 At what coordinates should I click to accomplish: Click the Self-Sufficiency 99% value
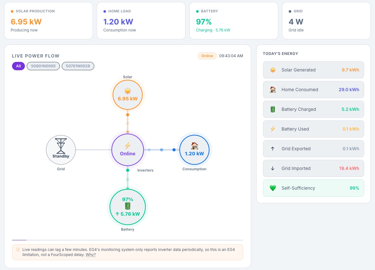pyautogui.click(x=354, y=188)
